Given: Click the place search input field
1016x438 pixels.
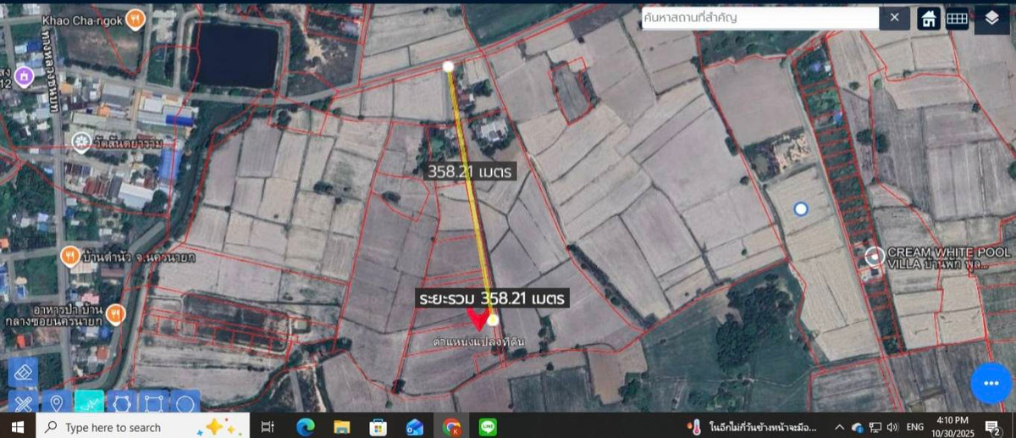Looking at the screenshot, I should [758, 18].
